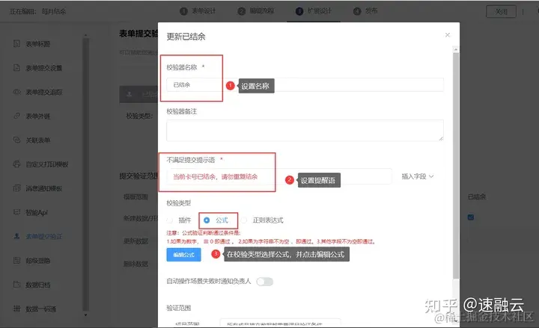The image size is (539, 328).
Task: Click the blue 编辑公式 button
Action: click(183, 255)
